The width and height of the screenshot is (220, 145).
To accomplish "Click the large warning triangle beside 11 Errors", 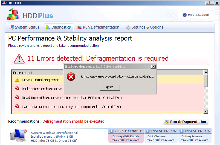I will [x=19, y=58].
